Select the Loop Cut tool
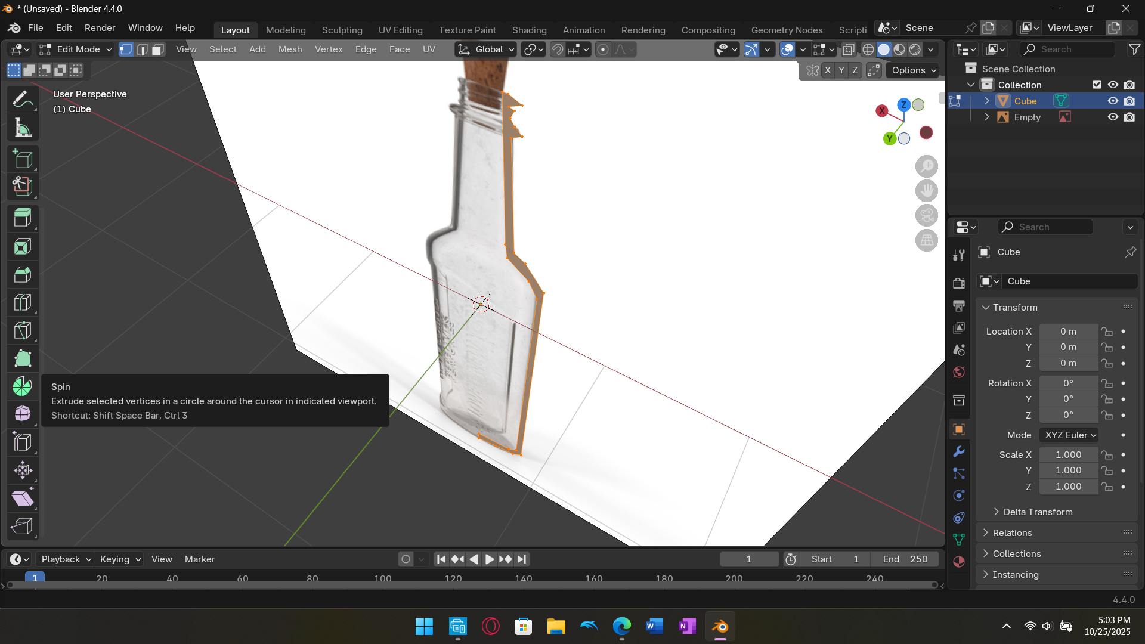This screenshot has height=644, width=1145. point(23,302)
